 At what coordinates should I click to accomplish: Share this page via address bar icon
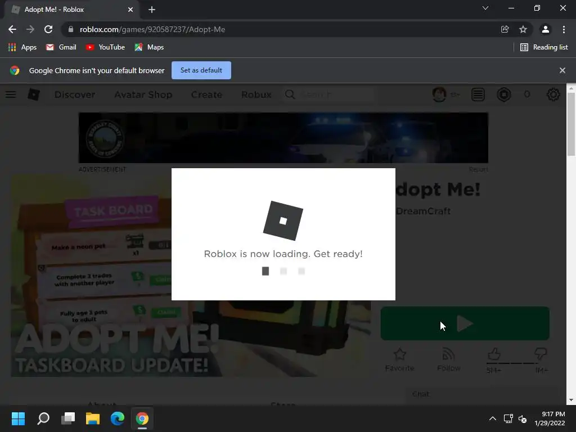tap(505, 29)
